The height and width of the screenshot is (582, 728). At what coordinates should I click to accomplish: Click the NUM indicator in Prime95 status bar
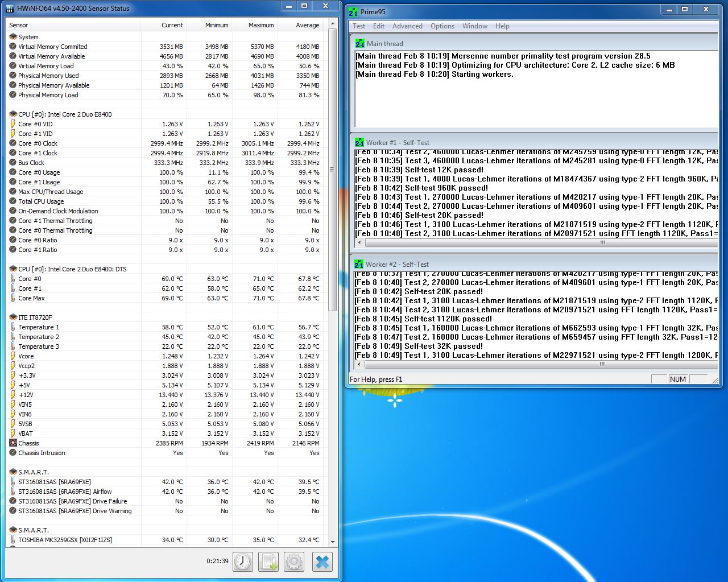[678, 379]
